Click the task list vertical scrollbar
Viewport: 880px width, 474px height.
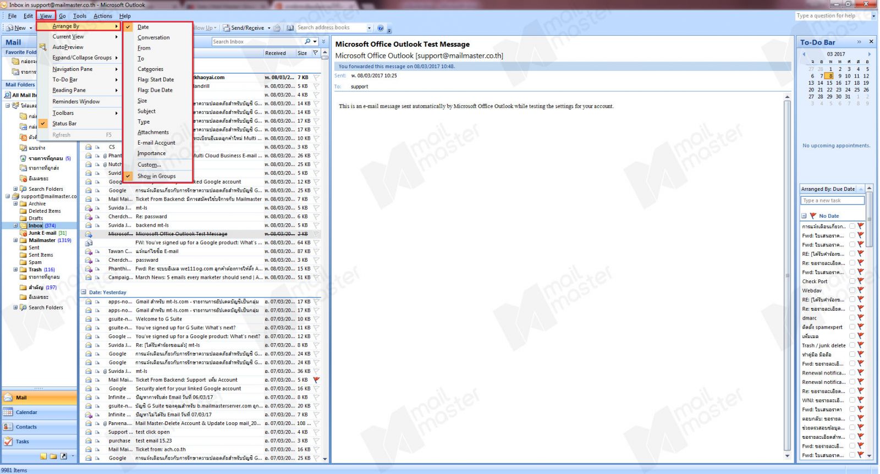(x=870, y=322)
